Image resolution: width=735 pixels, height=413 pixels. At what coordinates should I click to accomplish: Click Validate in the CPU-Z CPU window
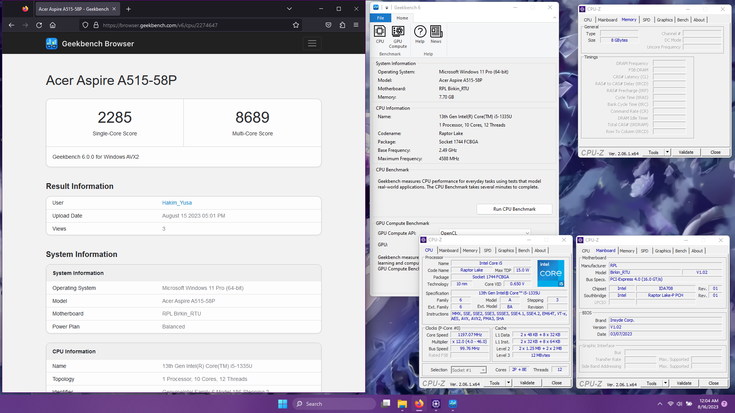(527, 383)
